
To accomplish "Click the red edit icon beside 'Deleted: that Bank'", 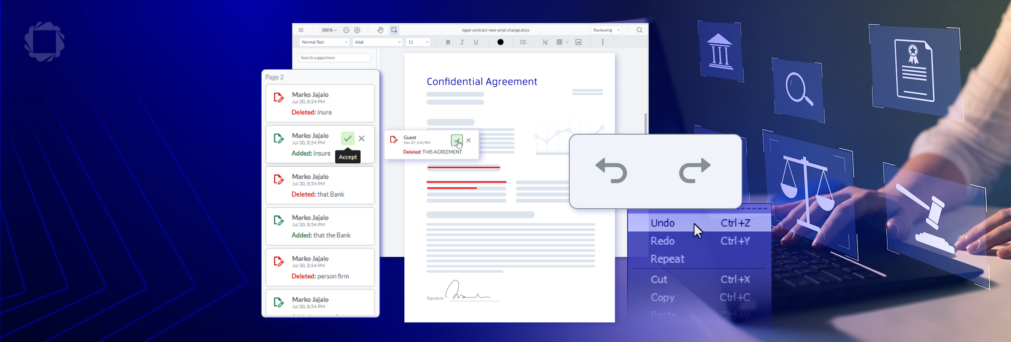I will point(278,180).
